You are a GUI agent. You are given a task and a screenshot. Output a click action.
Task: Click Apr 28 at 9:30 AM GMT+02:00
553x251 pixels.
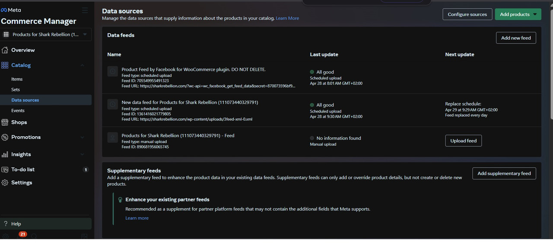[336, 116]
